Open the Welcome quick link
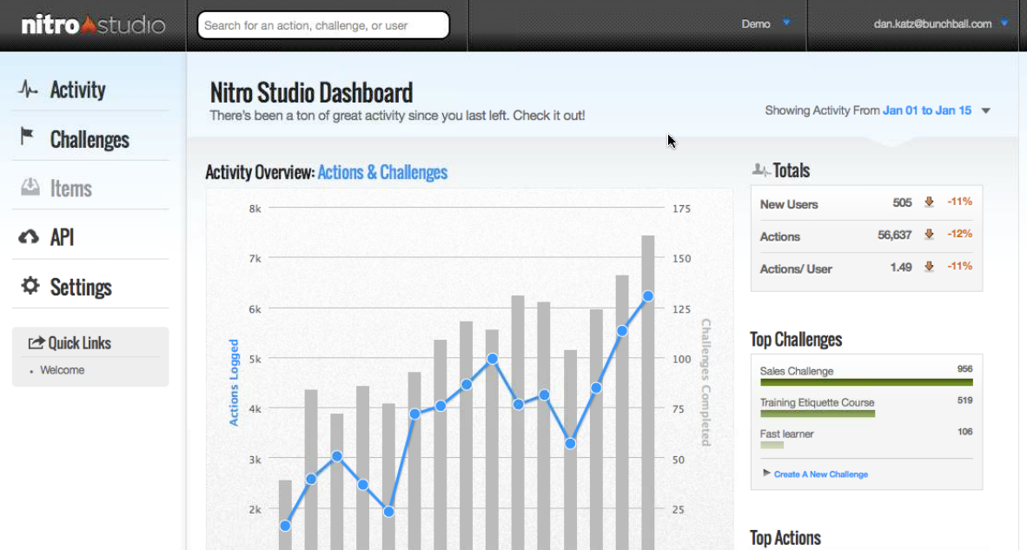The image size is (1027, 550). (x=63, y=370)
